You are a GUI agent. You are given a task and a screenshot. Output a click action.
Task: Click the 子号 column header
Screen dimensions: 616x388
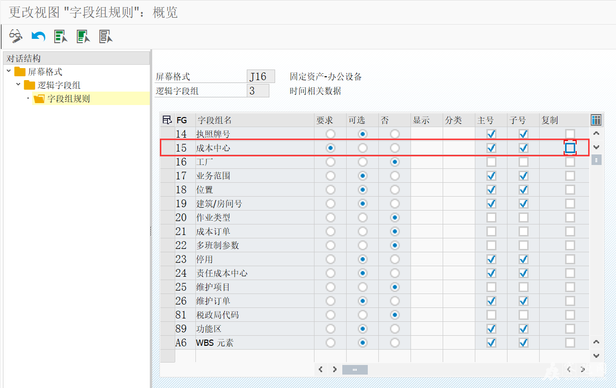(x=523, y=120)
